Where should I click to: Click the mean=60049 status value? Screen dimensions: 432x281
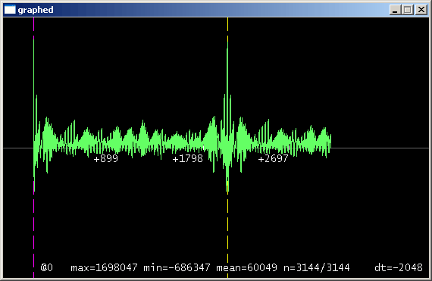pyautogui.click(x=246, y=267)
